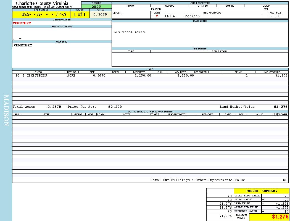Viewport: 290px width, 221px height.
Task: Click the ACRE method cell
Action: pos(71,75)
